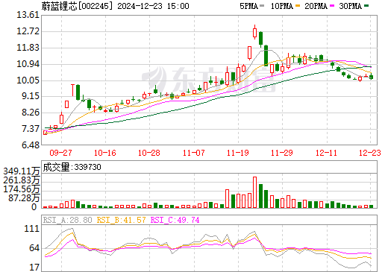Click the 111 RSI axis label
The width and height of the screenshot is (388, 272).
[32, 229]
